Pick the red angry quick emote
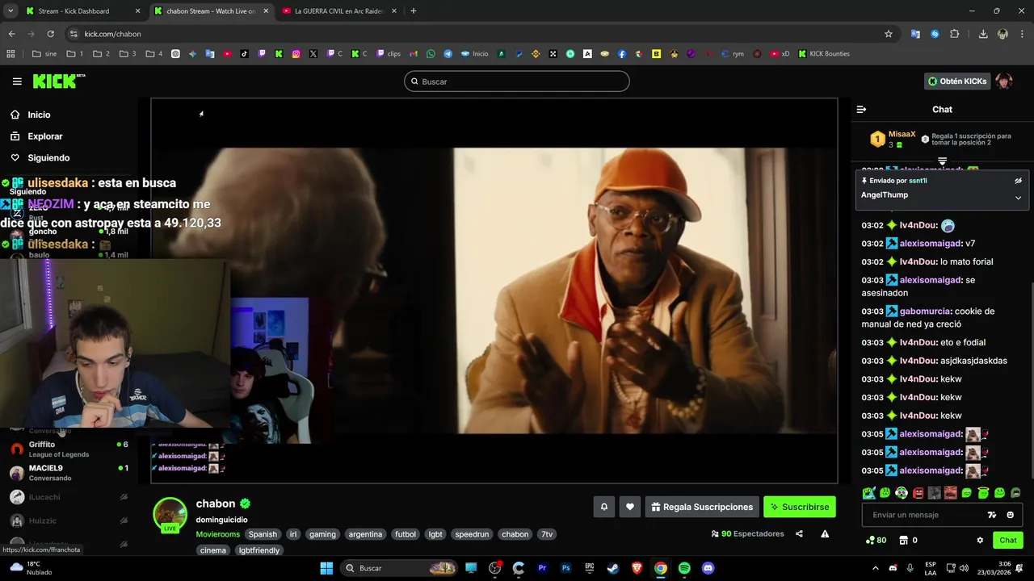This screenshot has width=1034, height=581. (918, 493)
